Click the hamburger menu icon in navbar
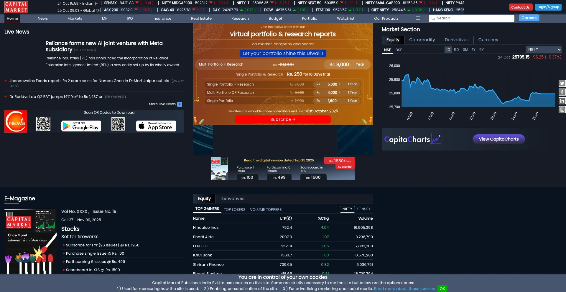The height and width of the screenshot is (292, 566). tap(418, 18)
